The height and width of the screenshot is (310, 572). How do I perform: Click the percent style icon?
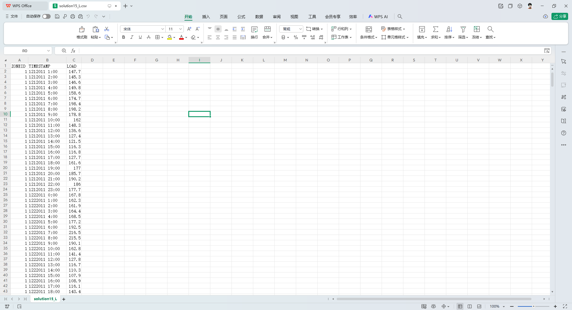pos(296,37)
